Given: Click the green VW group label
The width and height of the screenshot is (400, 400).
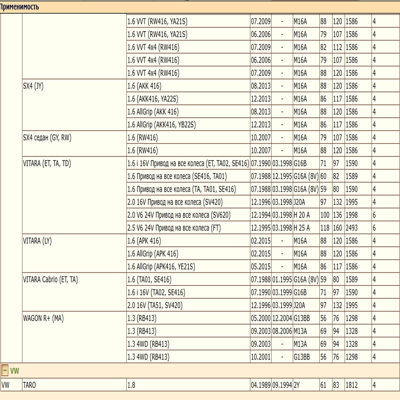Looking at the screenshot, I should point(14,371).
